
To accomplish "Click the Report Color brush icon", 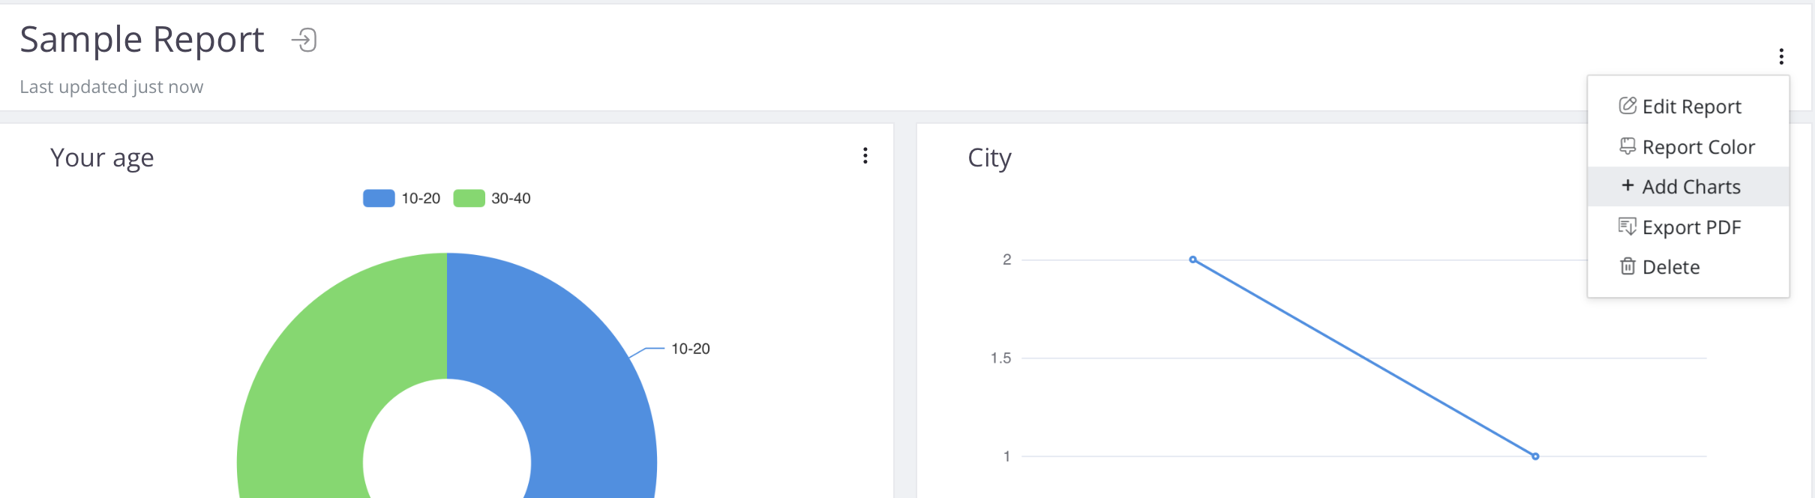I will (1627, 146).
